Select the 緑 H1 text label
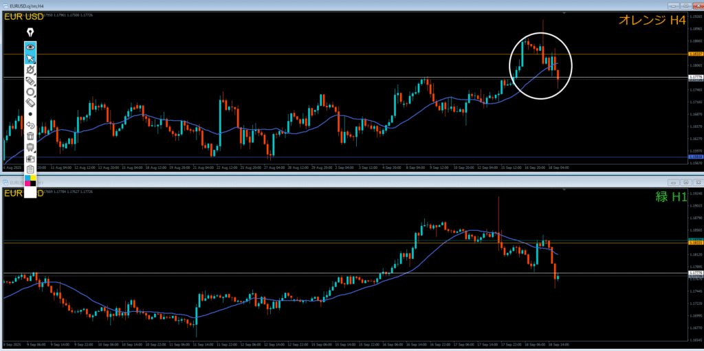This screenshot has height=351, width=704. tap(671, 198)
